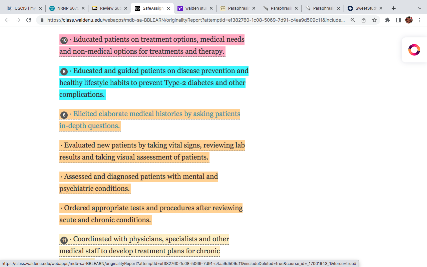Toggle the browser side panel
Screen dimensions: 427x267
(x=398, y=20)
